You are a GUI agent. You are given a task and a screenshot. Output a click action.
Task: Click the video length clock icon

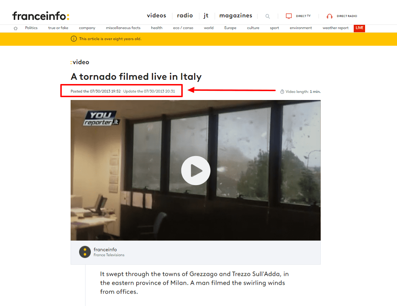(282, 91)
